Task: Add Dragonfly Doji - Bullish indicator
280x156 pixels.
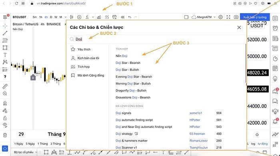Action: click(131, 91)
